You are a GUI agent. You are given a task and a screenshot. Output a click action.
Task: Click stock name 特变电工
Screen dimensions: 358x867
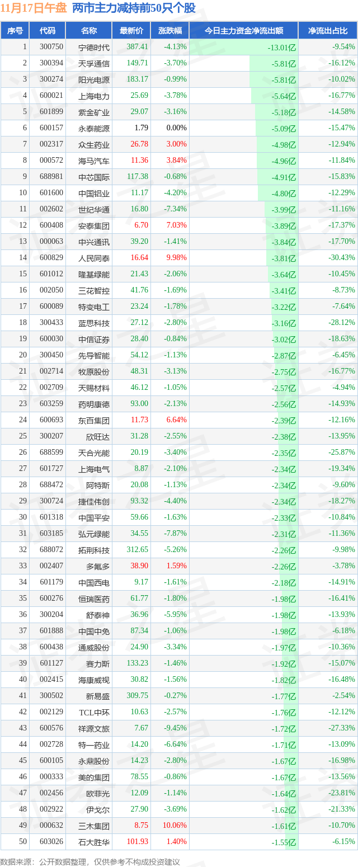tap(94, 307)
